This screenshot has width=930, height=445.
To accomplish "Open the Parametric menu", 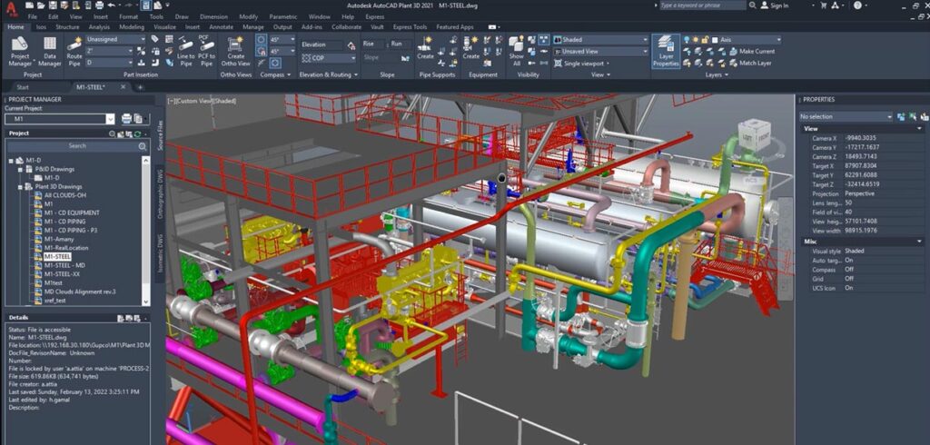I will pos(282,16).
